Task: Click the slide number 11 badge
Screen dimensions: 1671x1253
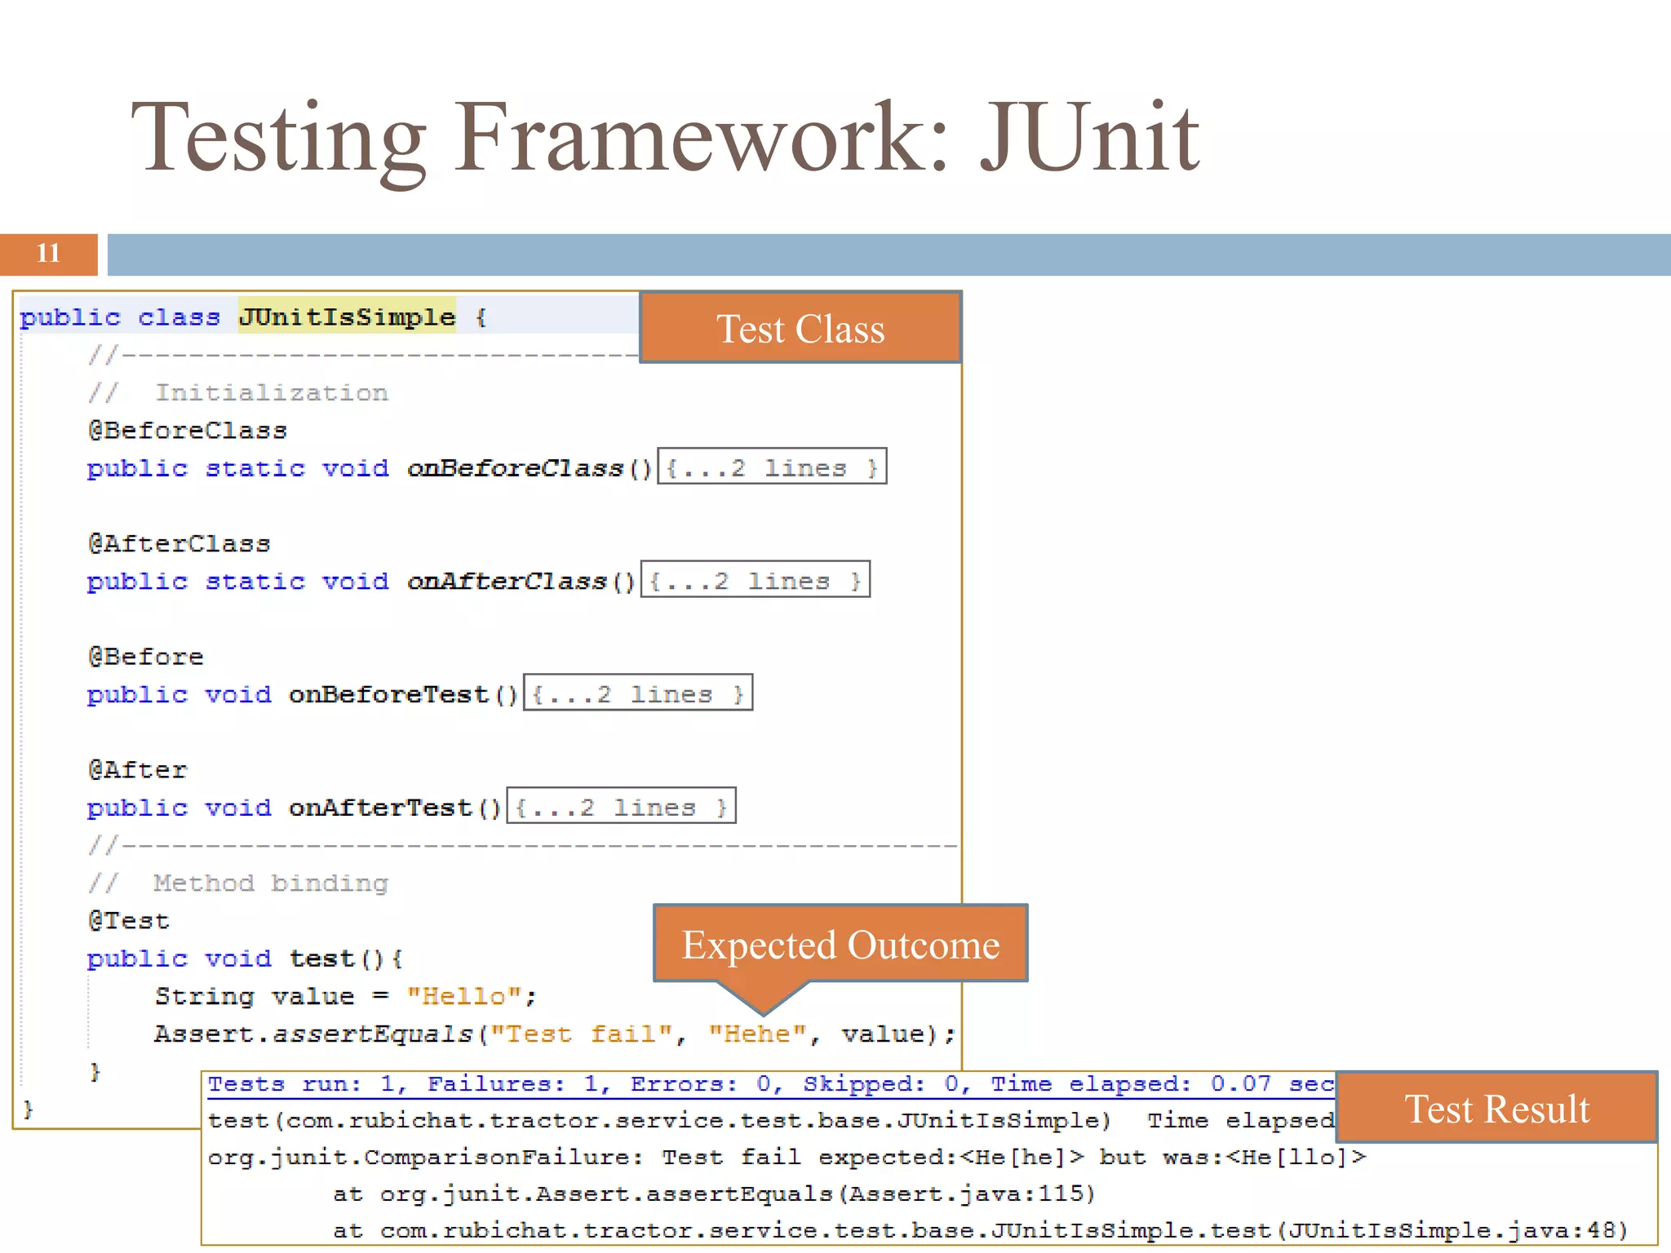Action: coord(48,254)
